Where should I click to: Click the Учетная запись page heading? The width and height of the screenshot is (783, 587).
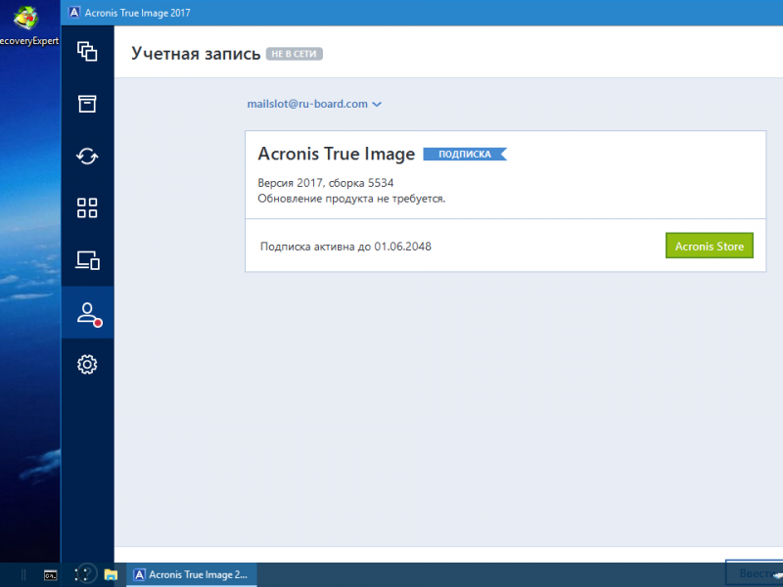[196, 54]
